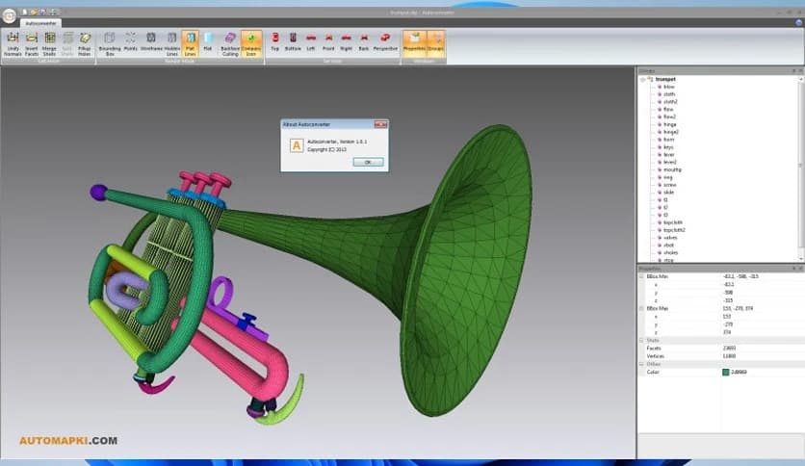Viewport: 805px width, 466px height.
Task: Collapse the BBox Min property group
Action: point(641,276)
